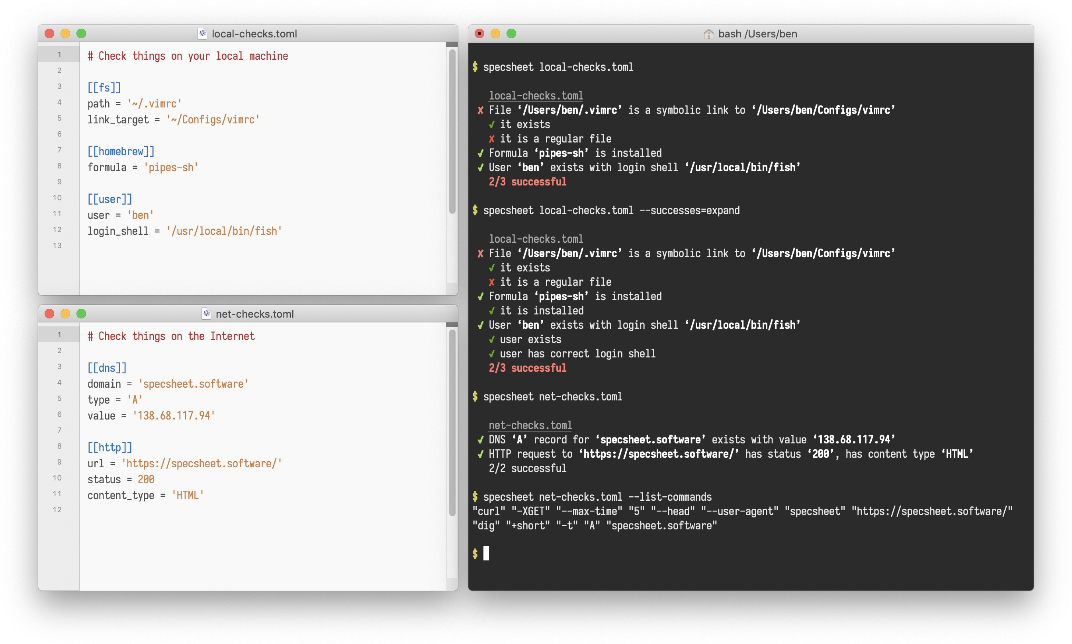This screenshot has width=1072, height=644.
Task: Click line number 8 in net-checks.toml gutter
Action: [x=59, y=446]
